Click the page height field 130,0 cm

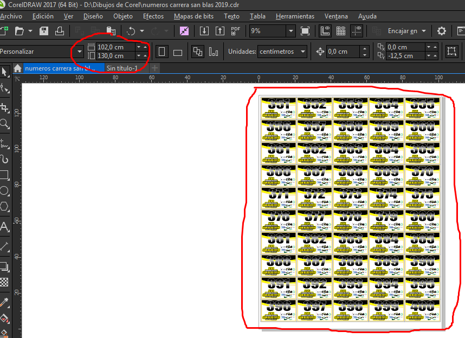point(115,56)
